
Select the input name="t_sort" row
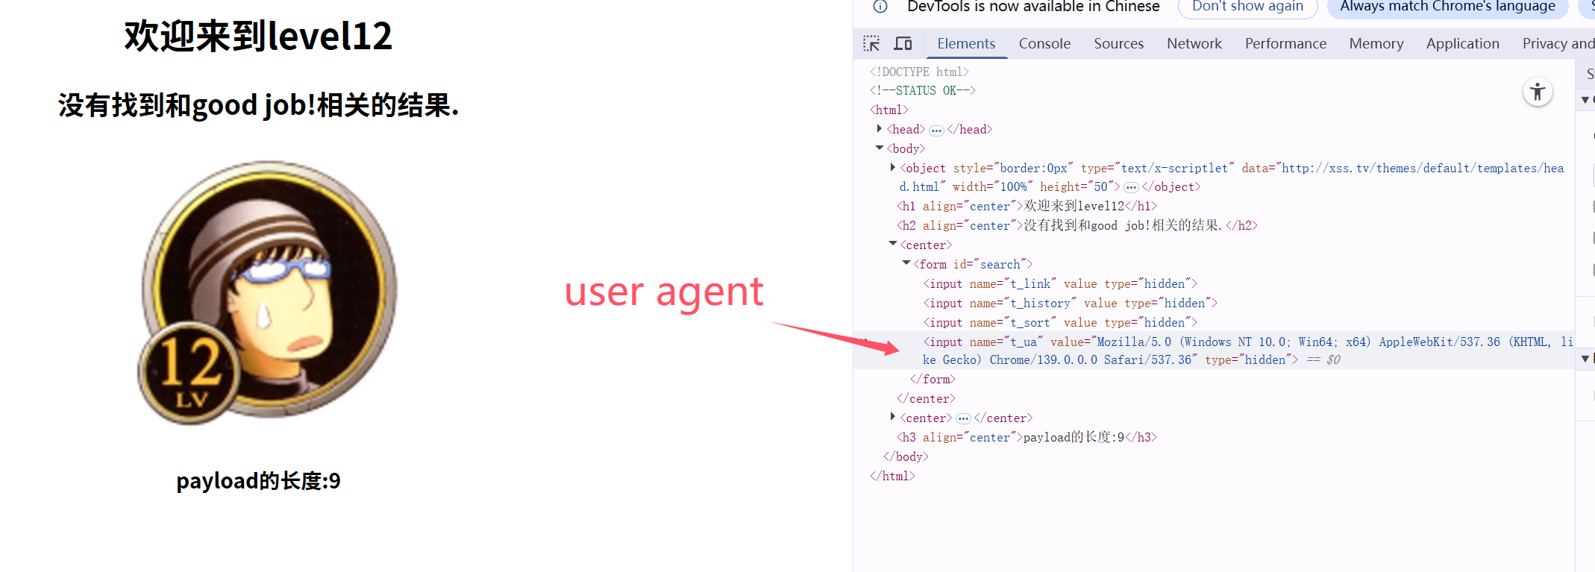(1060, 323)
